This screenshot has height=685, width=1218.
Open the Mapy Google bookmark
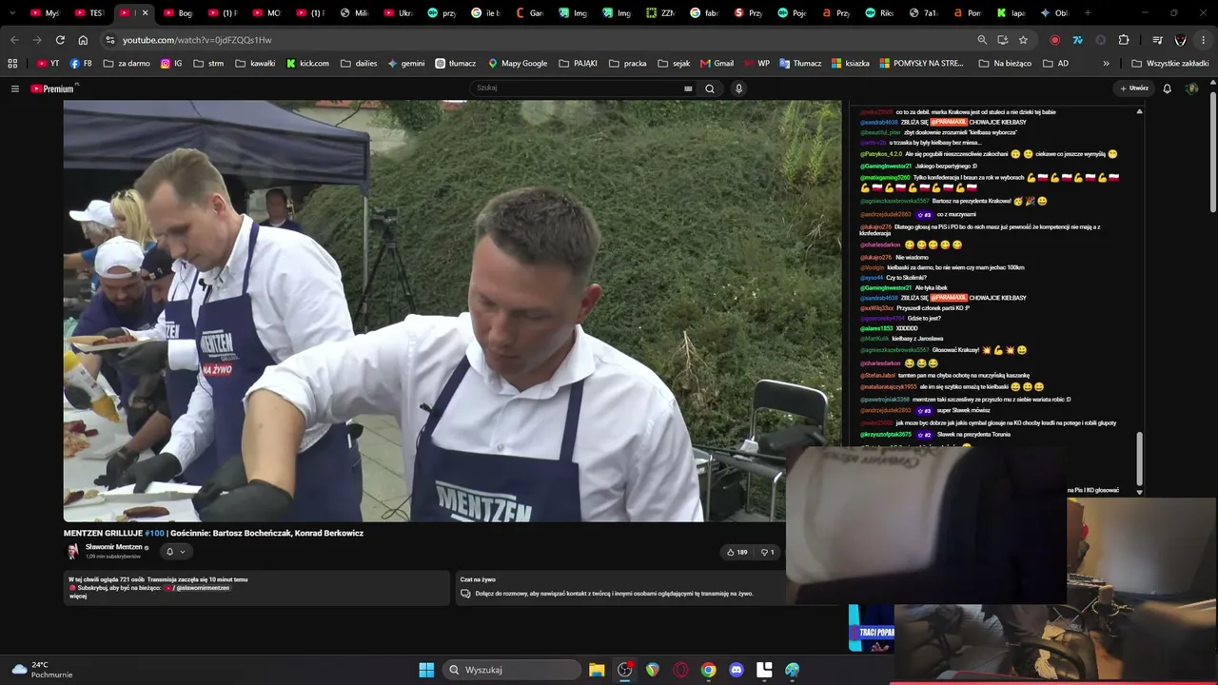[518, 64]
